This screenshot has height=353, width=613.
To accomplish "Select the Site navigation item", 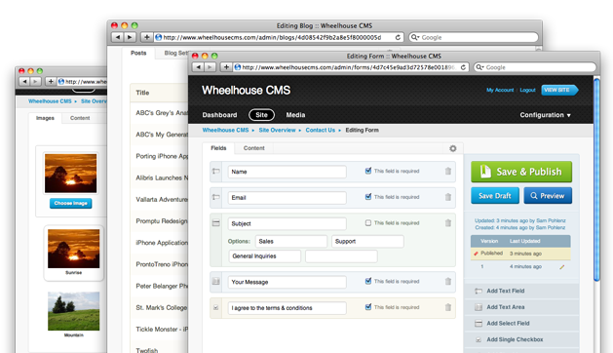I will point(261,115).
